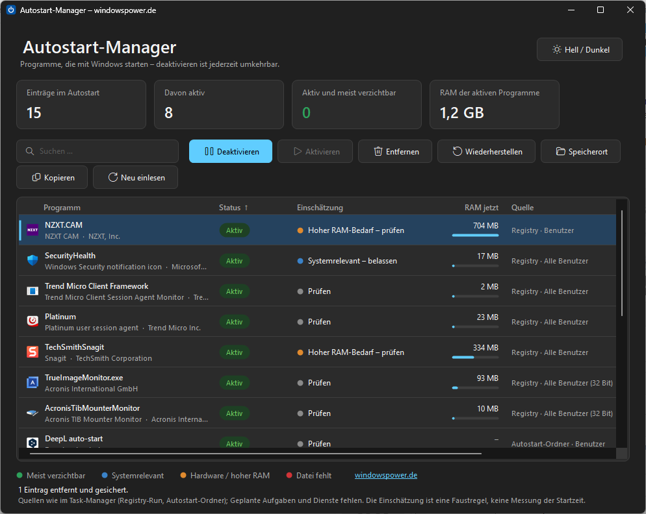Screen dimensions: 646x514
Task: Focus the Suchen search field
Action: pyautogui.click(x=97, y=151)
